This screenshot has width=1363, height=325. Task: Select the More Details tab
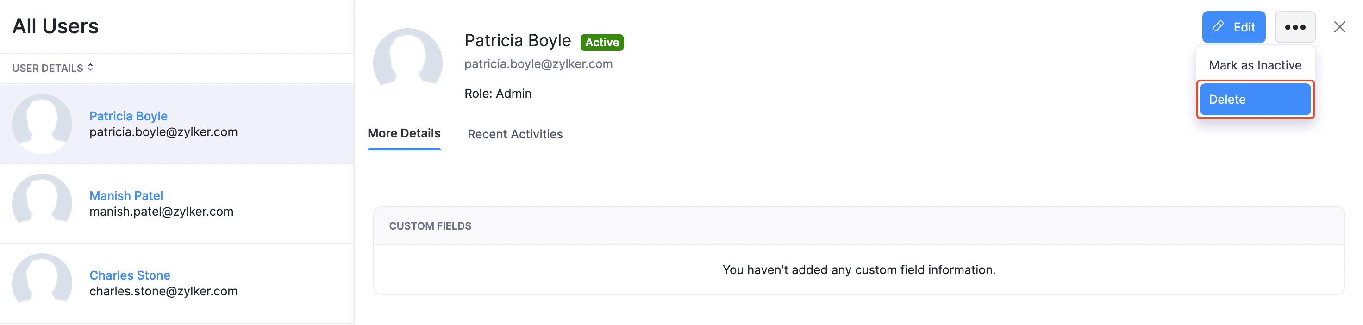[404, 133]
